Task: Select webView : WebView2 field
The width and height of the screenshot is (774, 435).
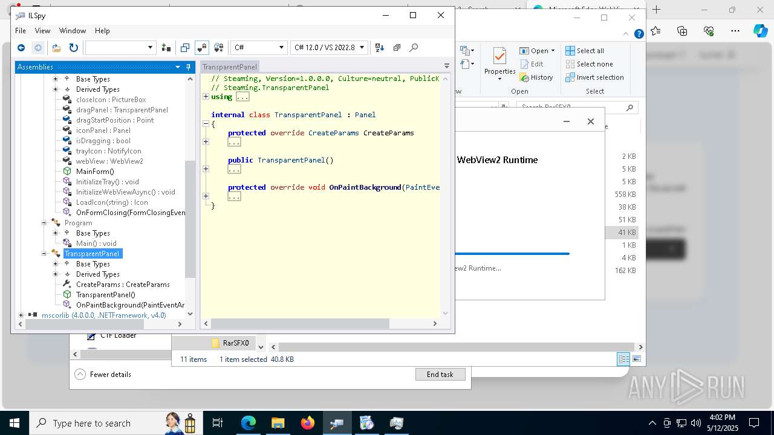Action: click(109, 161)
